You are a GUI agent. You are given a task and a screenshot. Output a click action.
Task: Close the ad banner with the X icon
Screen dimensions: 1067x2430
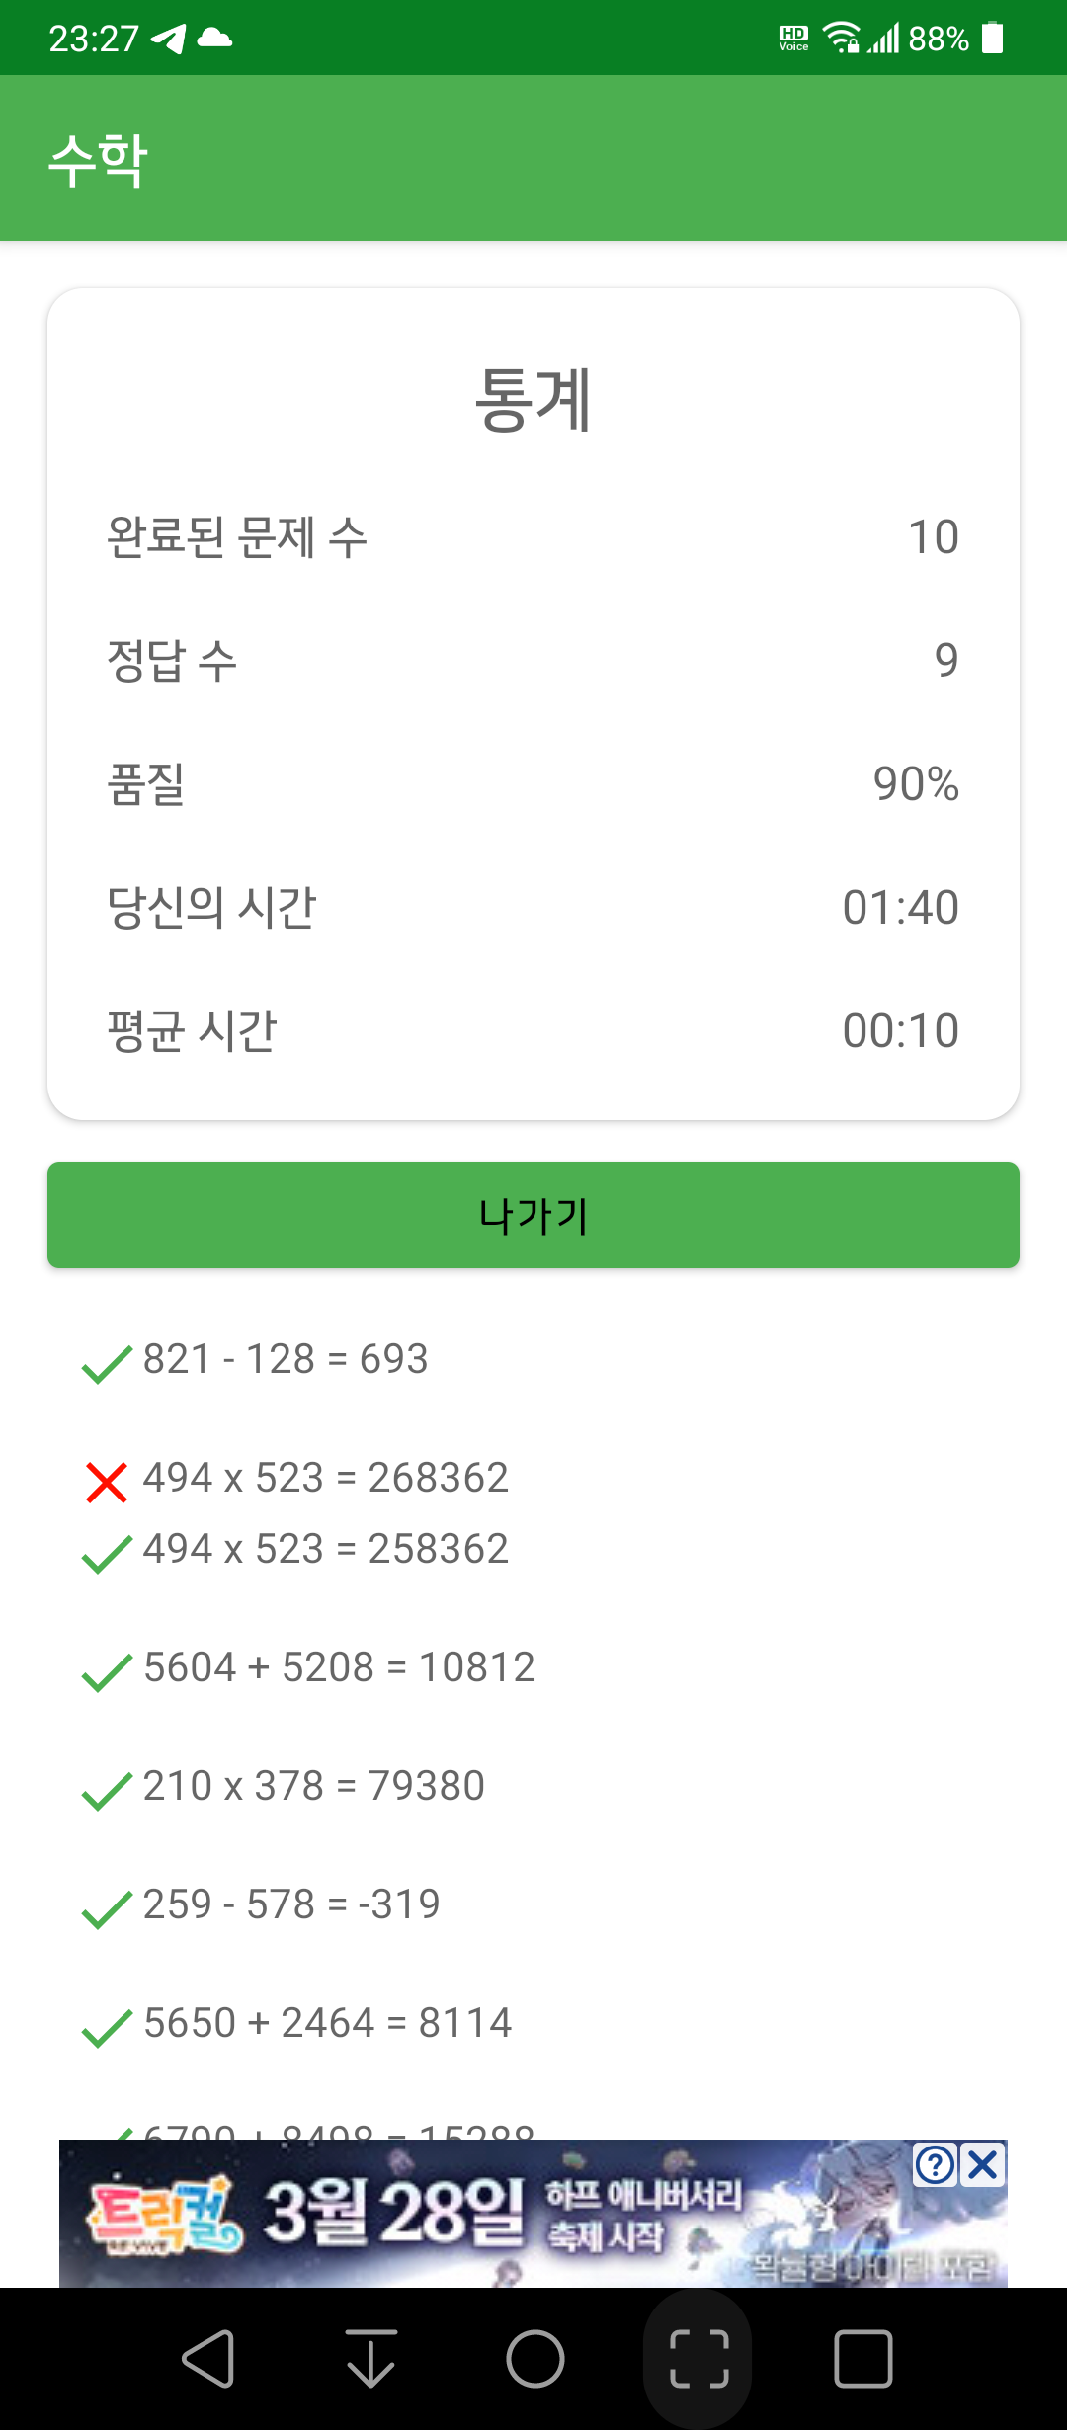tap(983, 2164)
